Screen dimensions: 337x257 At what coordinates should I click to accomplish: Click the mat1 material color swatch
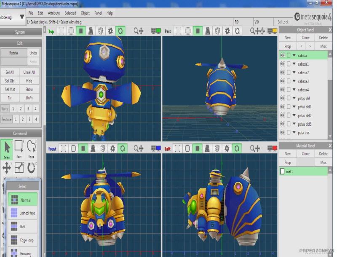coord(282,171)
